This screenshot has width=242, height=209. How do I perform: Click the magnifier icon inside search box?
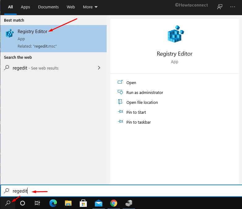point(6,191)
